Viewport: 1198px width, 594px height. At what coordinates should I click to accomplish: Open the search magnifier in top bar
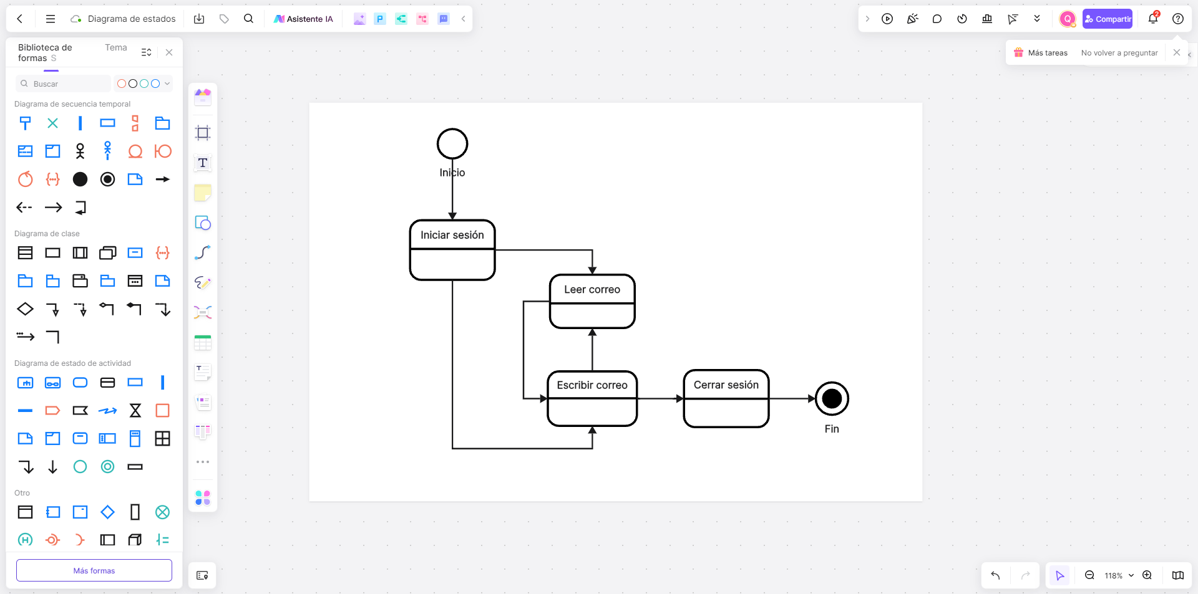pyautogui.click(x=248, y=19)
